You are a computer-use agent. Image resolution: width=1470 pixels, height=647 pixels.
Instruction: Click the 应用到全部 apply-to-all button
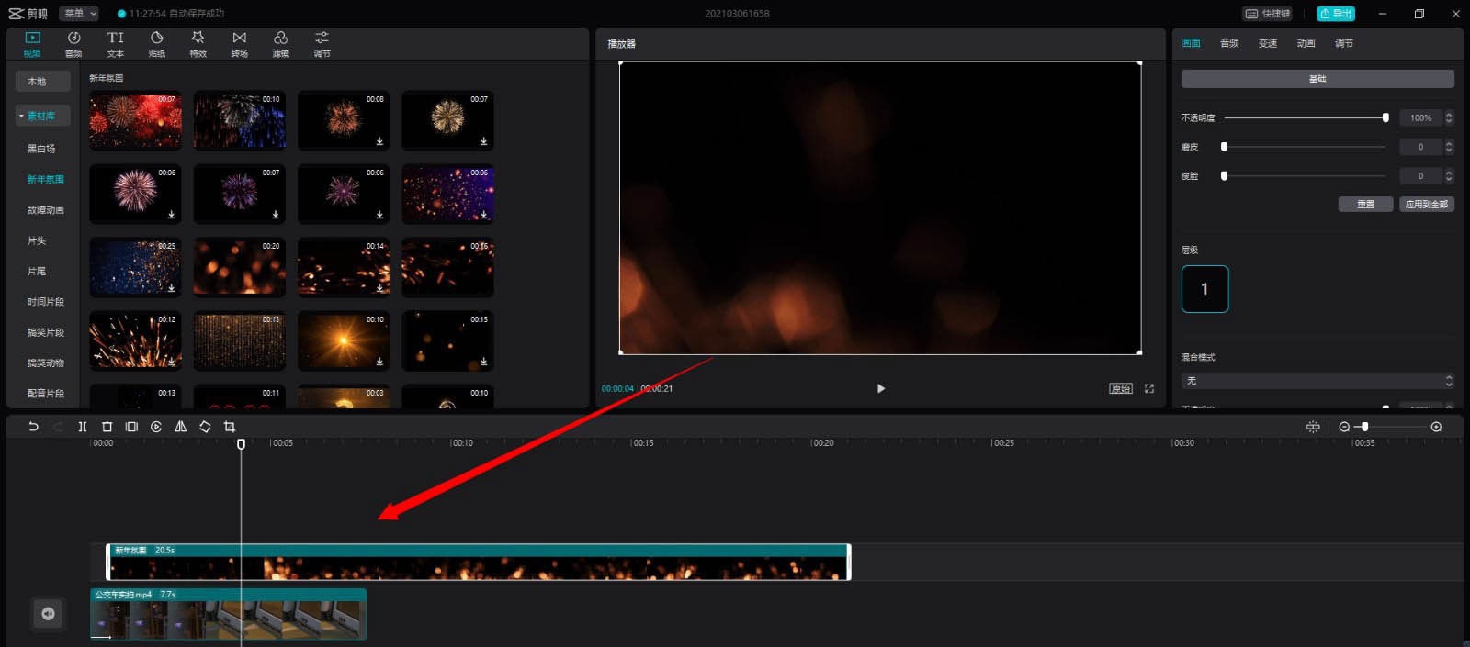1426,205
